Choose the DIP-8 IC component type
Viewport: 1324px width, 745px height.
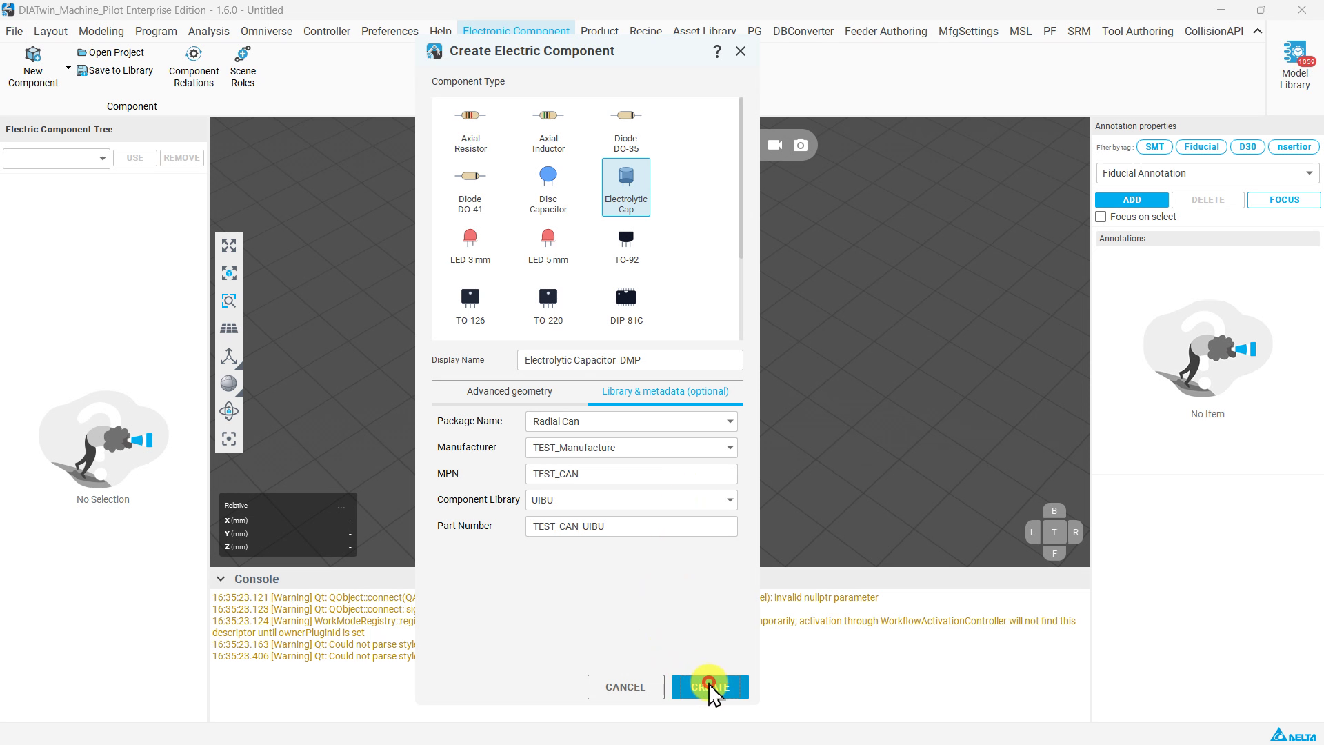click(x=626, y=307)
